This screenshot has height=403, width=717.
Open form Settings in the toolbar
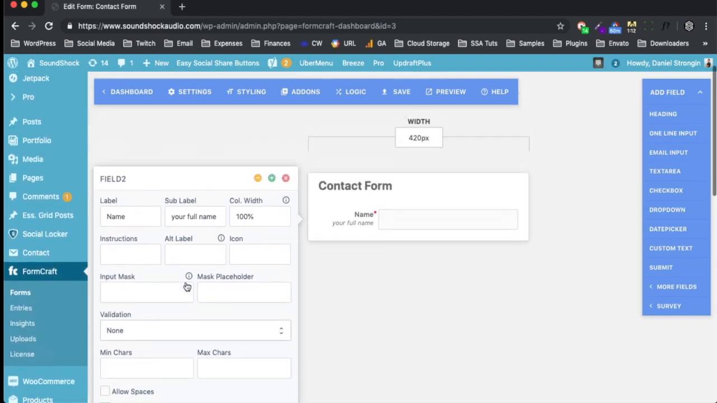click(x=190, y=92)
